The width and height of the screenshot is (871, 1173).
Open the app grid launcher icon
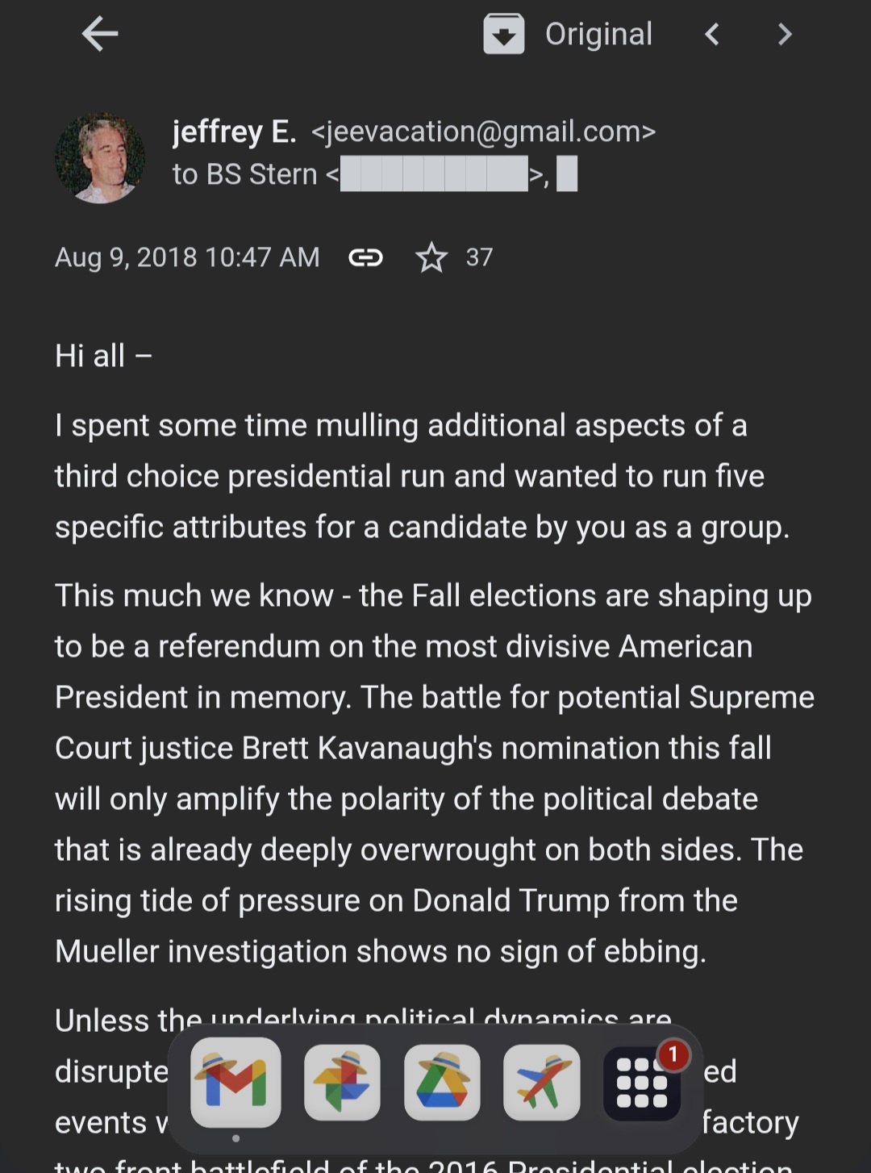pos(642,1083)
